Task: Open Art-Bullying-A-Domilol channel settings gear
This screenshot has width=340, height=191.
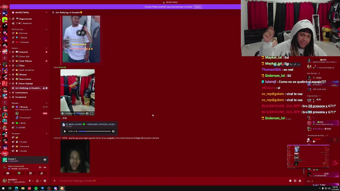Action: pyautogui.click(x=46, y=88)
